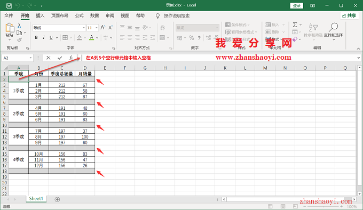Select the cell containing 100 in column D
Viewport: 363px width, 210px height.
[x=85, y=137]
